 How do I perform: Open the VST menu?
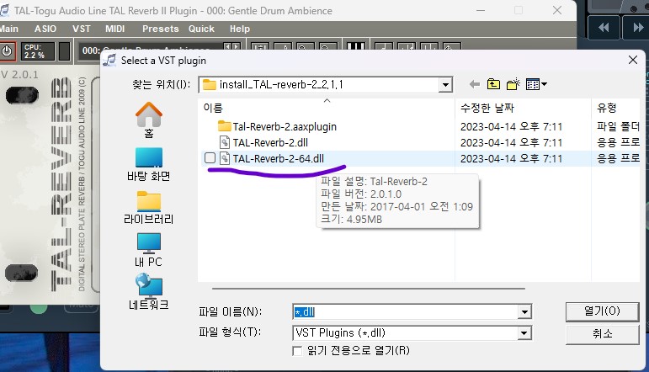[81, 29]
